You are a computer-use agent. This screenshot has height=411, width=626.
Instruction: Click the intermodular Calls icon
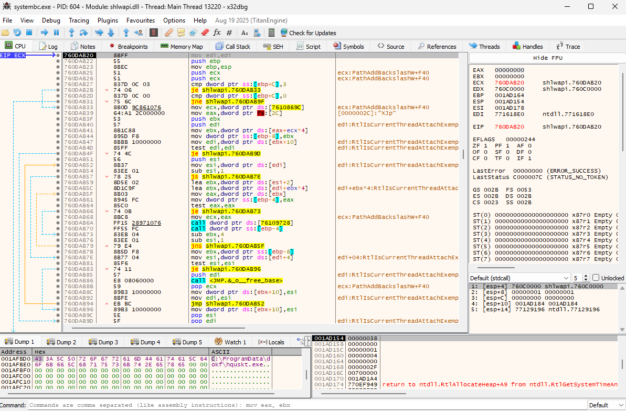tap(257, 33)
